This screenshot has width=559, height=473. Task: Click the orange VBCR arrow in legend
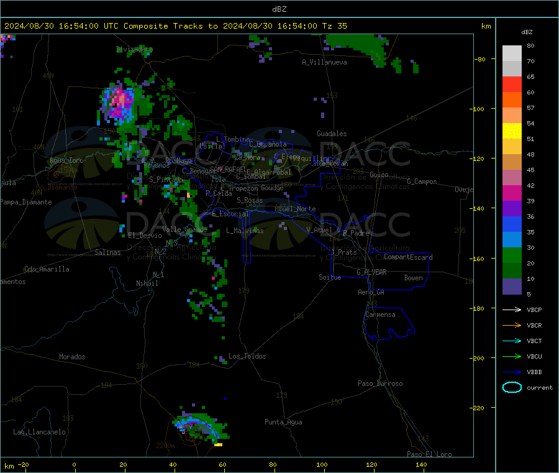(x=512, y=325)
